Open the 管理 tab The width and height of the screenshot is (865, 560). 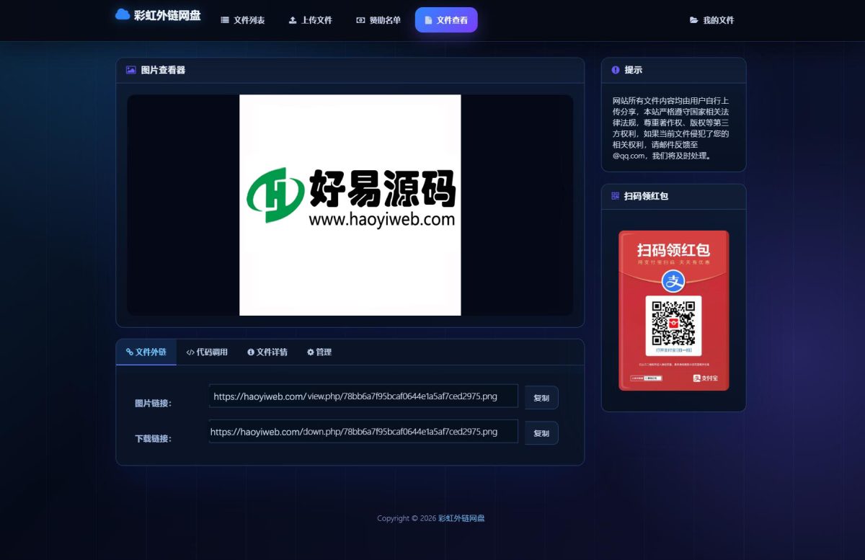point(319,352)
